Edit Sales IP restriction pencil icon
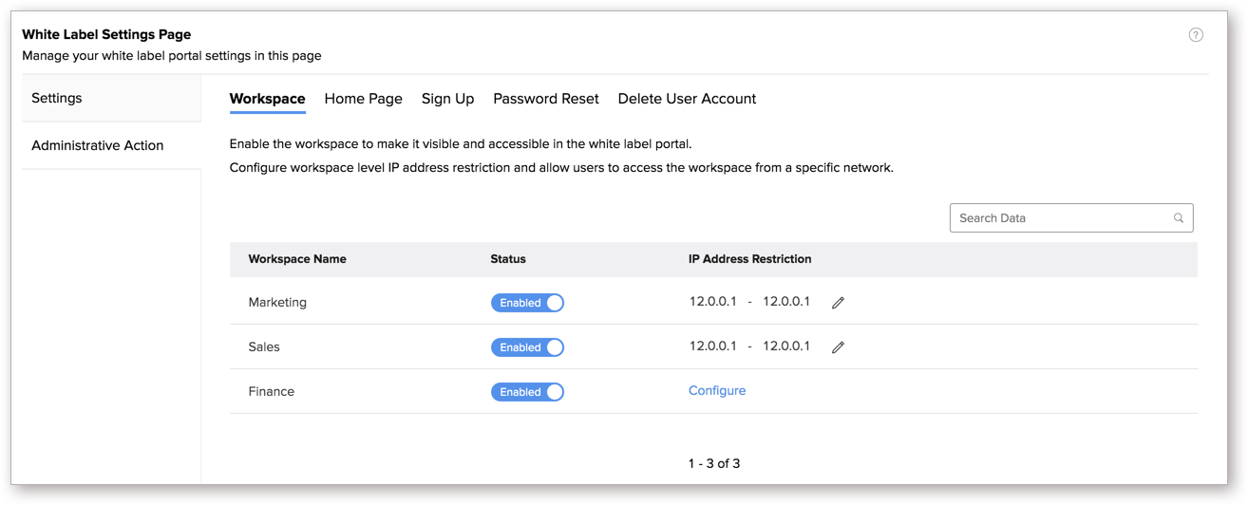Image resolution: width=1248 pixels, height=505 pixels. (838, 347)
